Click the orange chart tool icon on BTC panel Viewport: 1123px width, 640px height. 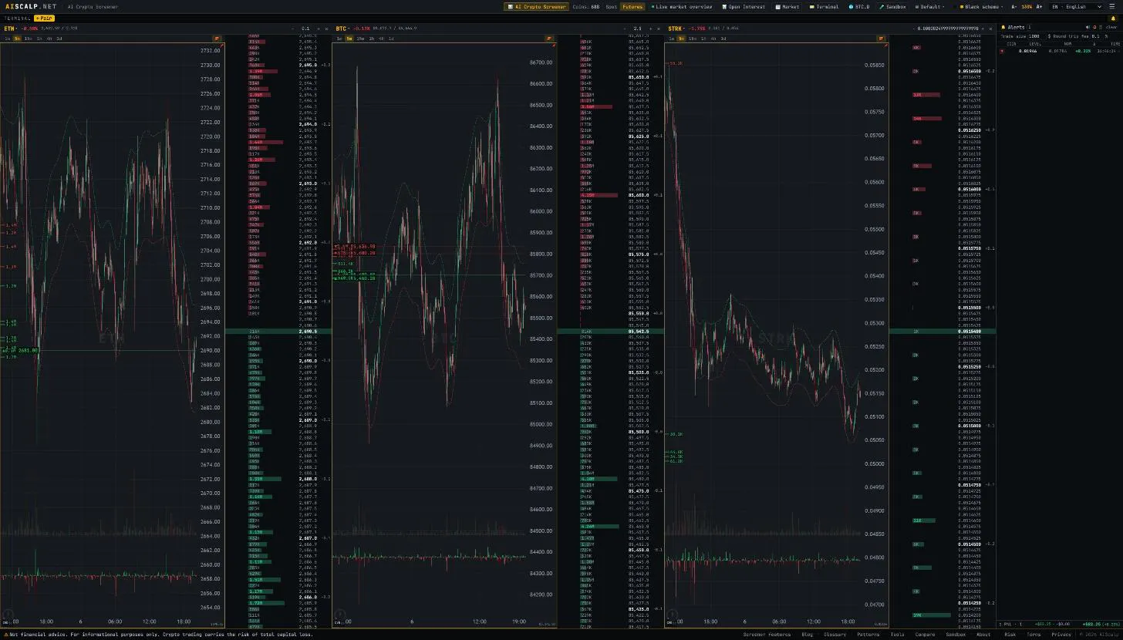(x=549, y=39)
